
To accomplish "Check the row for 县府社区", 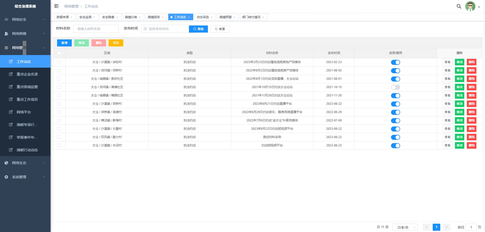I will click(x=59, y=79).
